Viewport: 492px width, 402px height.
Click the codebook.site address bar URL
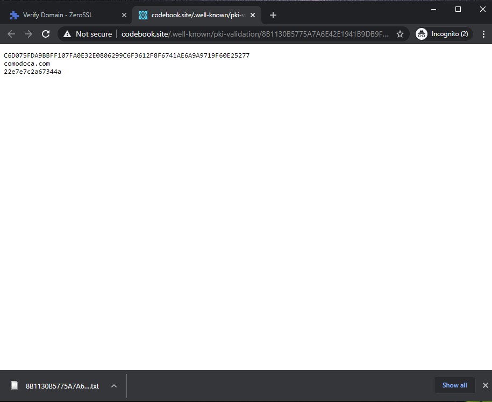click(254, 34)
